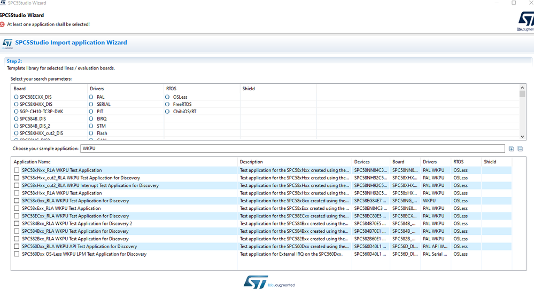Click board cell SPC58NG_...
The width and height of the screenshot is (534, 291).
pos(405,201)
